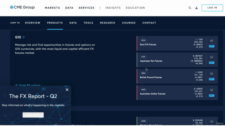The height and width of the screenshot is (126, 225).
Task: Jump to the OVERVIEW section
Action: 33,23
